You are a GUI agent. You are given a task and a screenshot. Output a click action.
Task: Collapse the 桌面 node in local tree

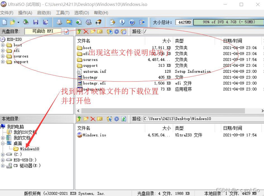(3, 143)
